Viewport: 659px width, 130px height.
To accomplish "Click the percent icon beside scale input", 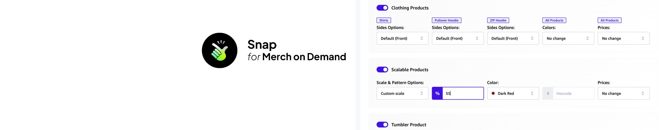I will coord(437,93).
